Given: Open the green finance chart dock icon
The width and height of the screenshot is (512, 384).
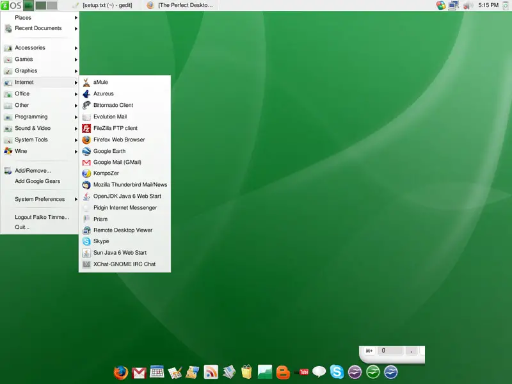Looking at the screenshot, I should pos(265,372).
